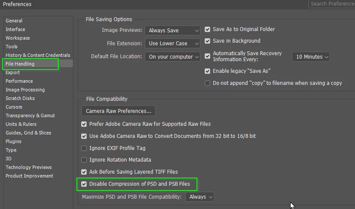Select the Type preferences category
The width and height of the screenshot is (355, 209).
(11, 150)
